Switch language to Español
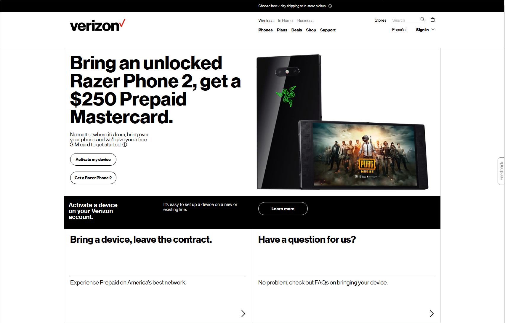Viewport: 505px width, 323px height. (399, 30)
